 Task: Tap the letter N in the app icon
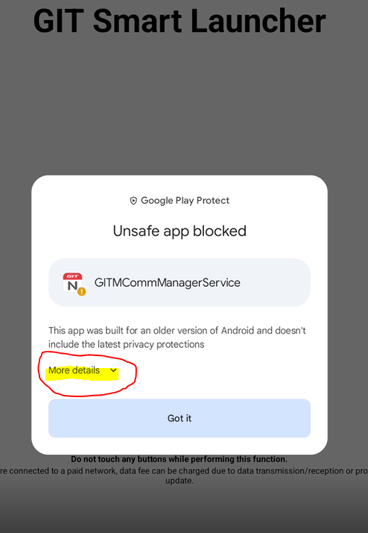click(x=72, y=286)
